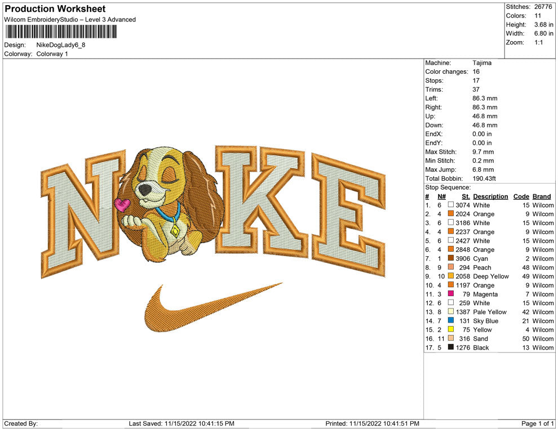
Task: Select the Sand description text
Action: pyautogui.click(x=480, y=339)
